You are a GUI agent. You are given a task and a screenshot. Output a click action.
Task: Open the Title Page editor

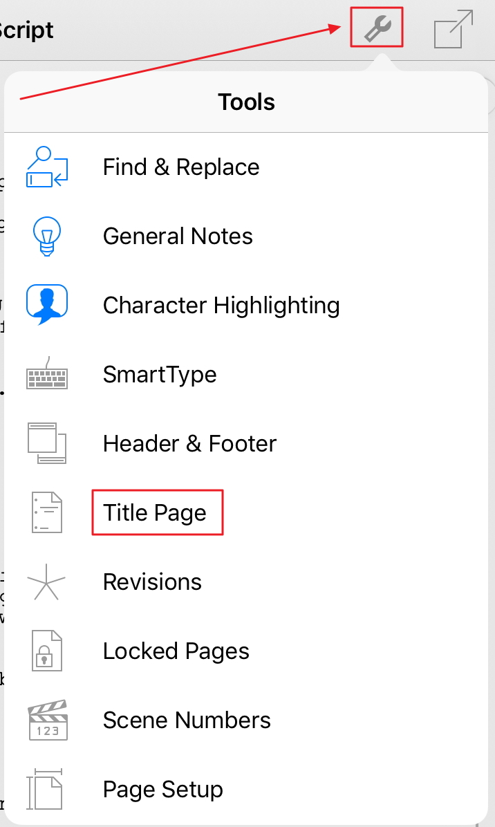tap(155, 512)
